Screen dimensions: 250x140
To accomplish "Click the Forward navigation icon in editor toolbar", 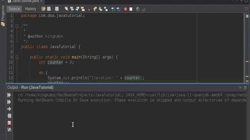I will tap(57, 9).
